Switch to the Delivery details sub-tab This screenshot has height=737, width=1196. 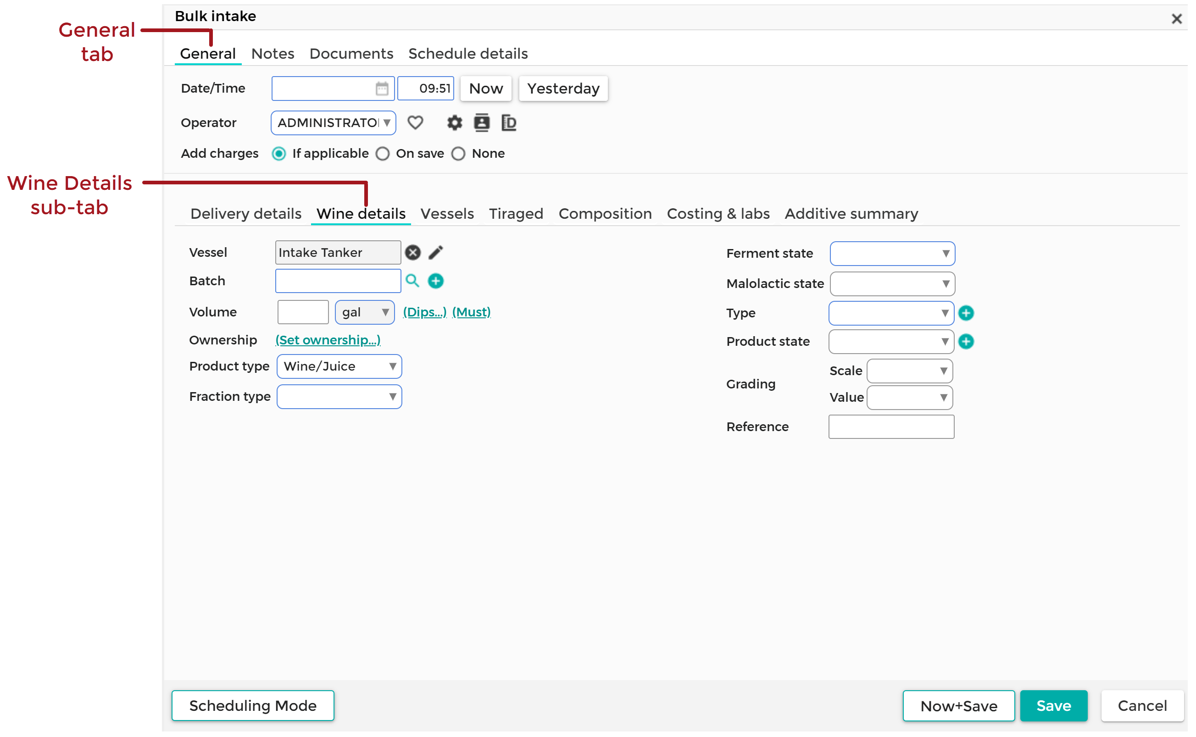246,214
